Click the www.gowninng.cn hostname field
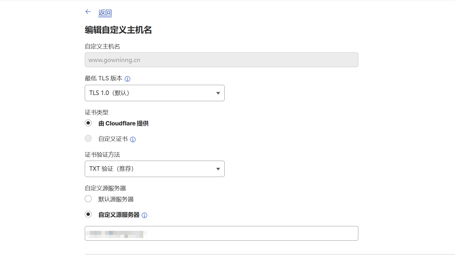 221,60
